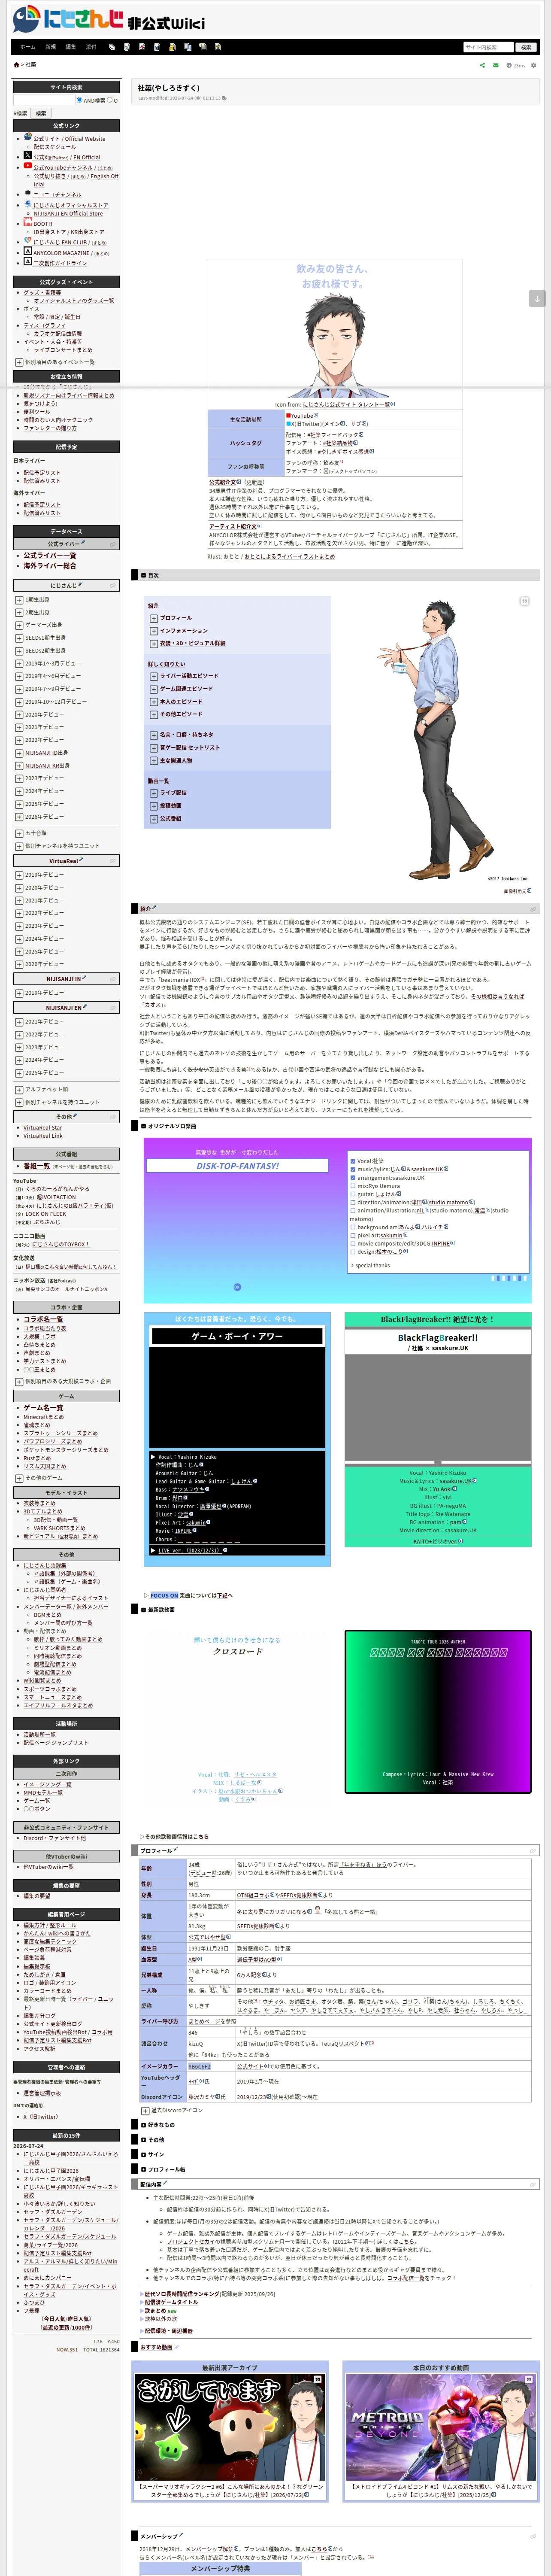Check the pixel art:sakumin checkbox
The height and width of the screenshot is (2576, 551).
(x=353, y=1235)
